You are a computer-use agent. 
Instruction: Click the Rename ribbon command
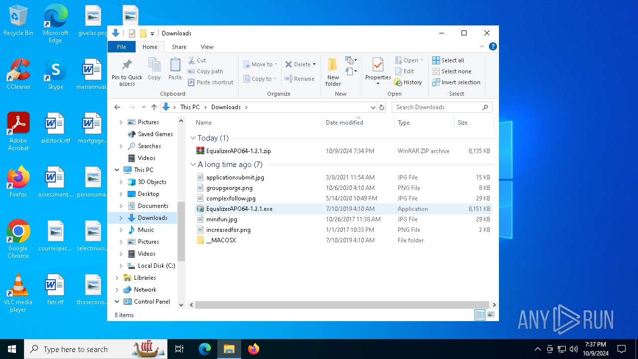300,79
